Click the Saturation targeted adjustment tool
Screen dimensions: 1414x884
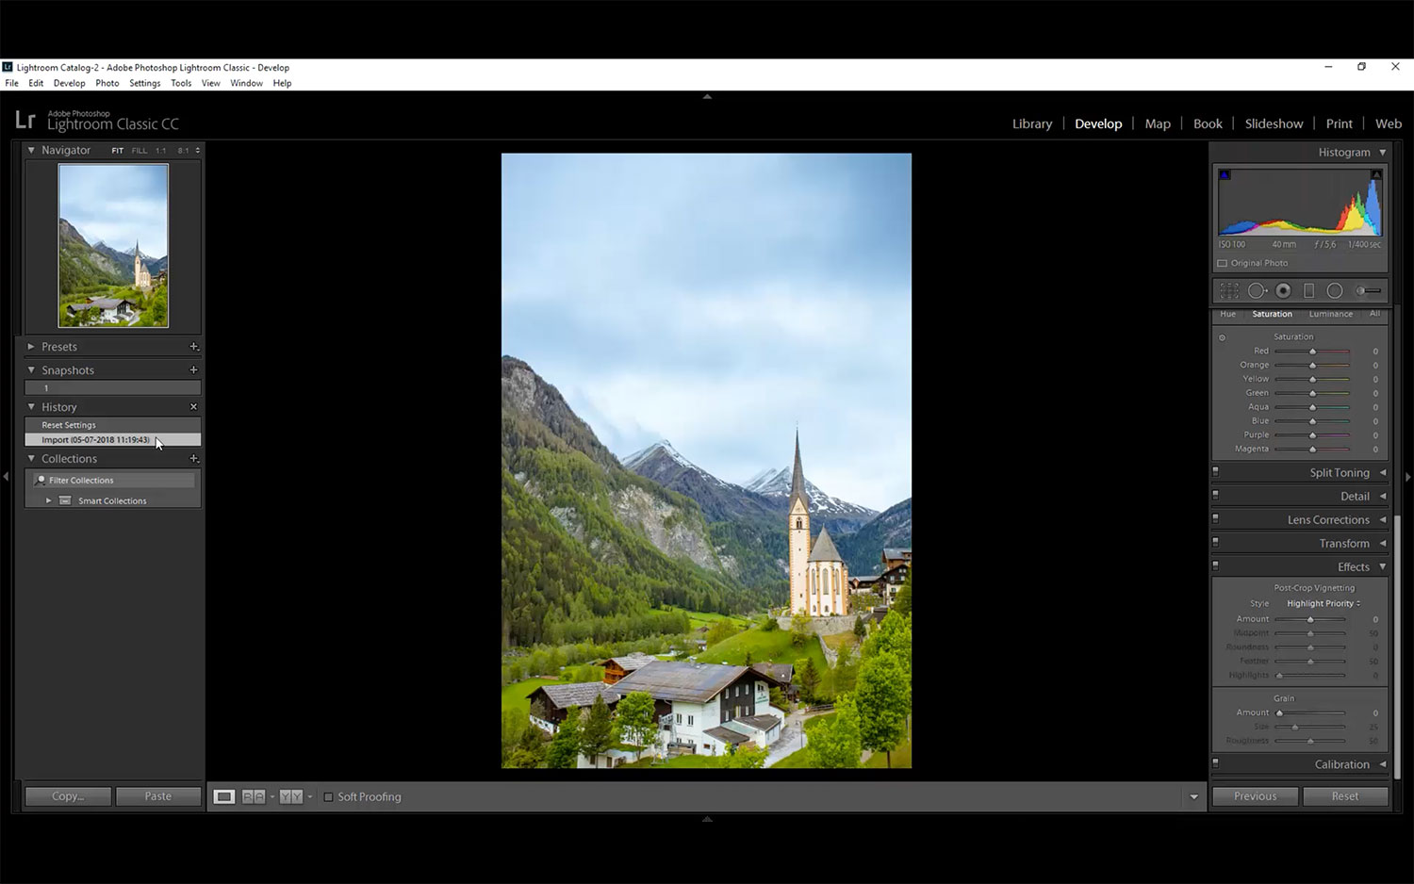coord(1223,337)
